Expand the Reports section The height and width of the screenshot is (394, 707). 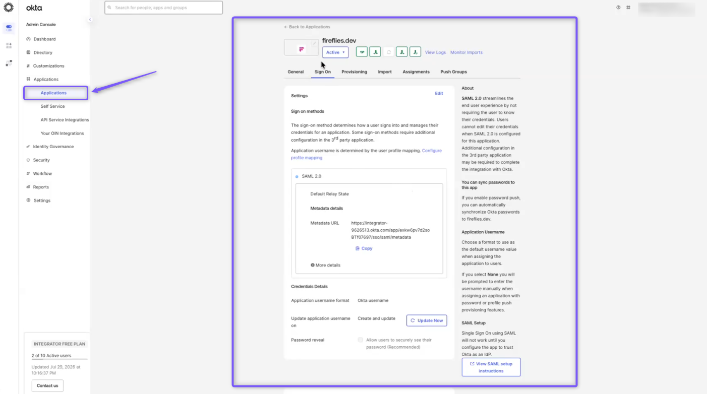tap(41, 187)
